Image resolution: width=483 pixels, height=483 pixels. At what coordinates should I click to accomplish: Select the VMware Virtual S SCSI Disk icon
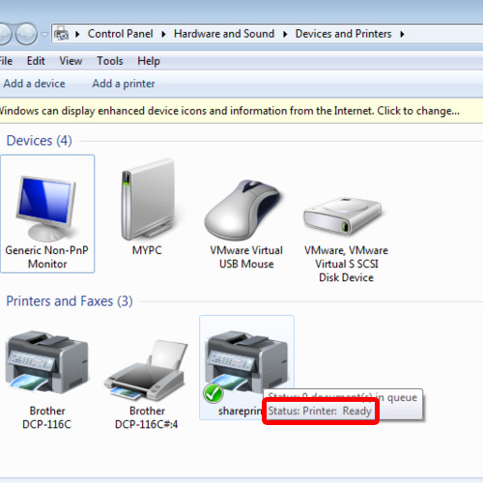343,216
